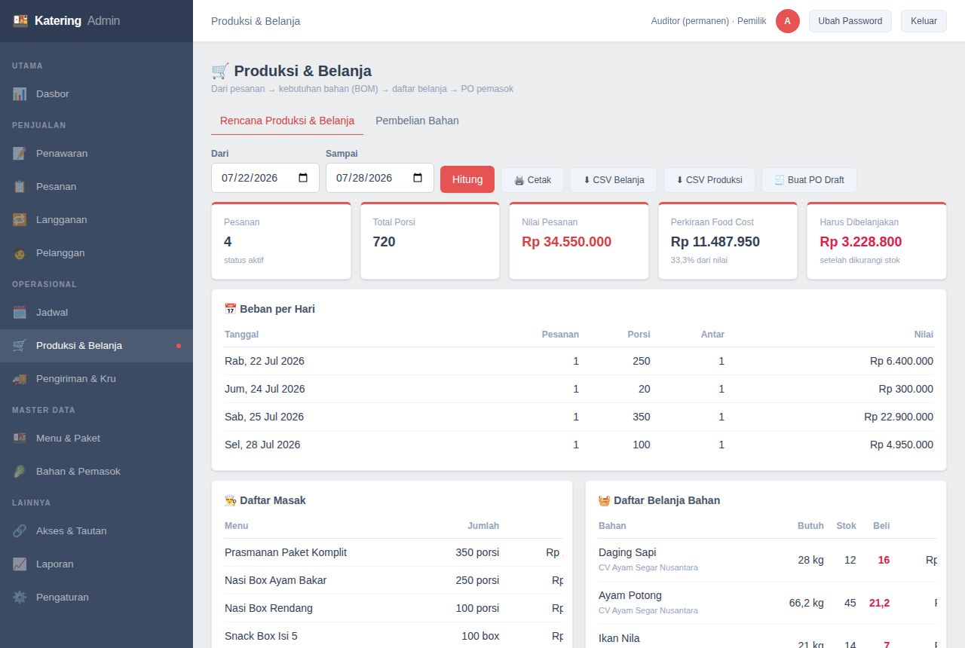Screen dimensions: 965x648
Task: Click the Pengaturan gear icon
Action: [20, 598]
